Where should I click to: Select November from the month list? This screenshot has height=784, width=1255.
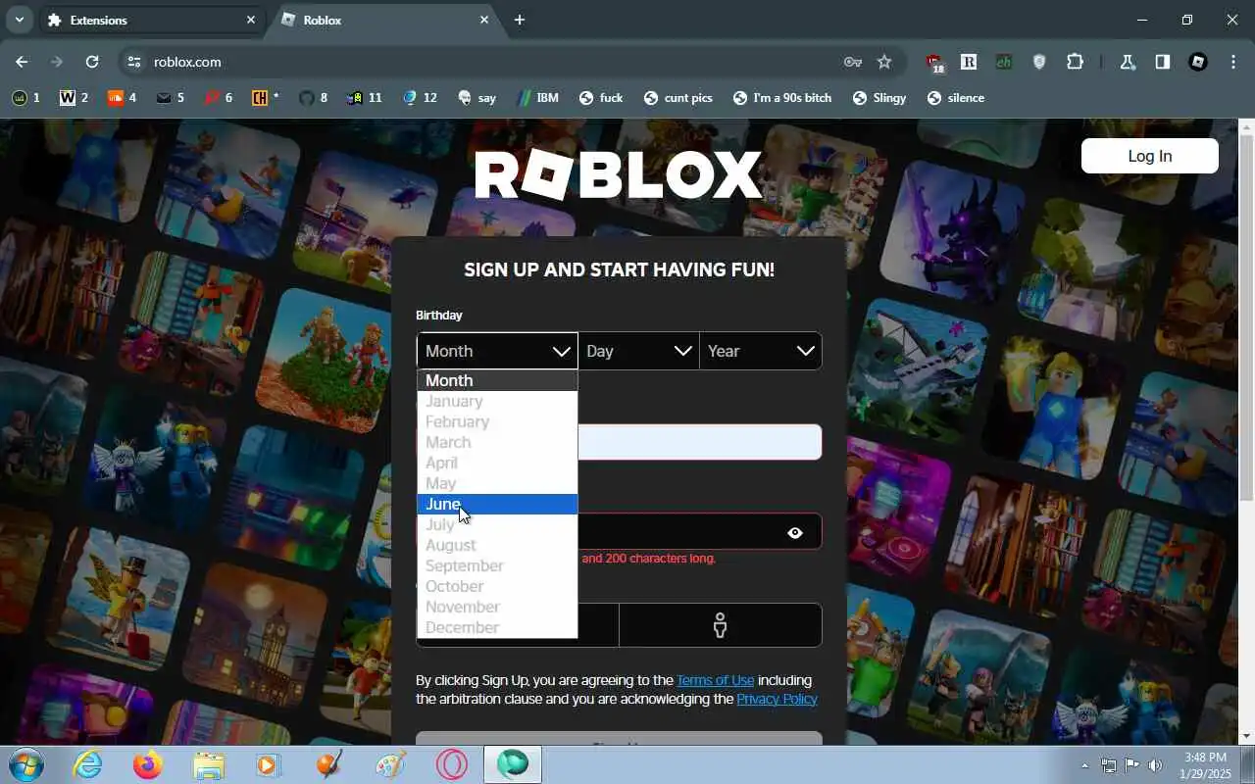pos(497,607)
